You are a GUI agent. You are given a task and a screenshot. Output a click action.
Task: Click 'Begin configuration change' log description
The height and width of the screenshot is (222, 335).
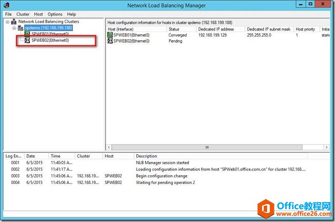point(161,176)
